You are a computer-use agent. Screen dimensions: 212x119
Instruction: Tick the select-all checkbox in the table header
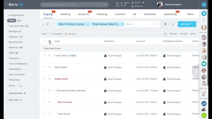point(45,41)
